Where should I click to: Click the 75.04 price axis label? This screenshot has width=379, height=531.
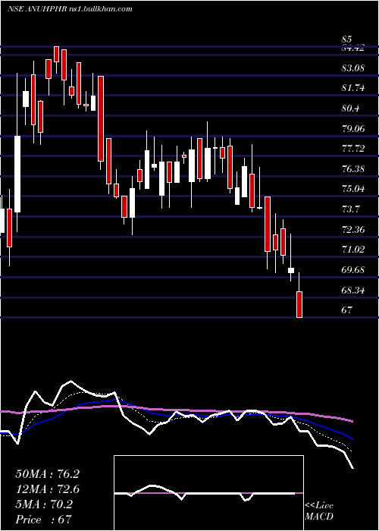tap(353, 189)
